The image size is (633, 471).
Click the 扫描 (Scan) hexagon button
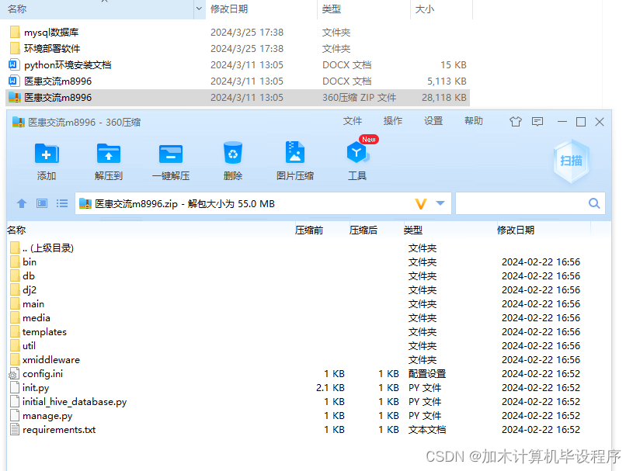(x=571, y=161)
